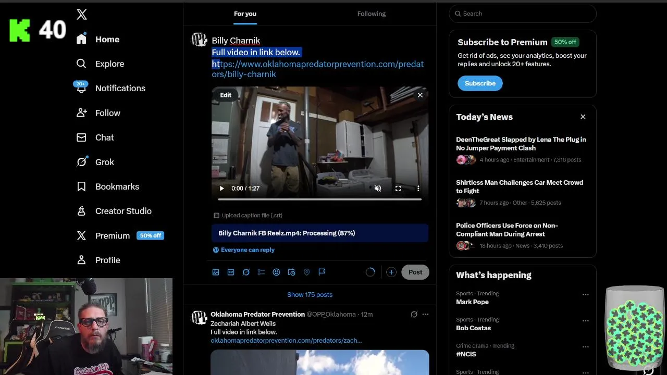Click the Subscribe button

480,83
